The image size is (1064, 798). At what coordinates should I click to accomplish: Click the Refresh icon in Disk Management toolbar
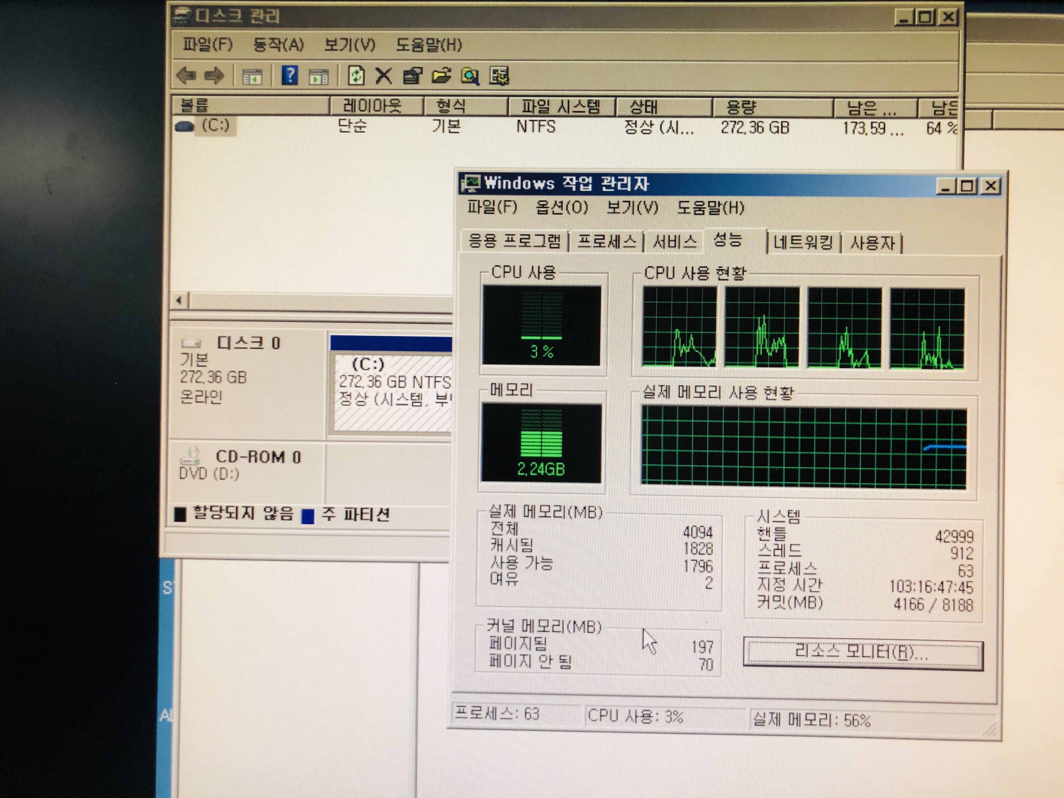[x=356, y=76]
